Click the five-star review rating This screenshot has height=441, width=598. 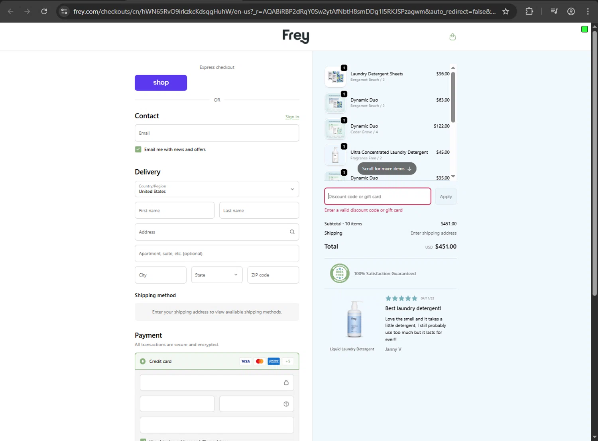click(401, 298)
